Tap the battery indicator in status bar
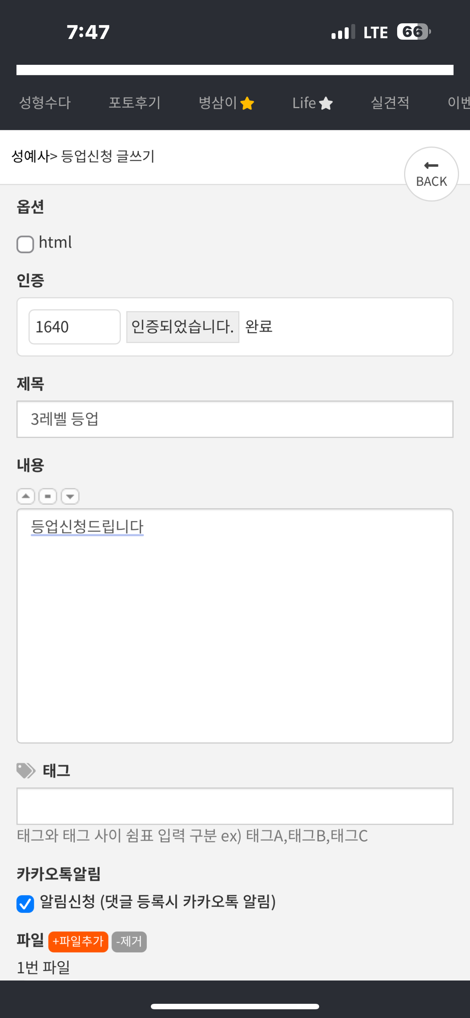This screenshot has height=1018, width=470. tap(414, 32)
